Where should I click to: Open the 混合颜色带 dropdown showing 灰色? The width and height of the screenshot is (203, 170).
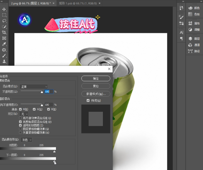point(26,140)
